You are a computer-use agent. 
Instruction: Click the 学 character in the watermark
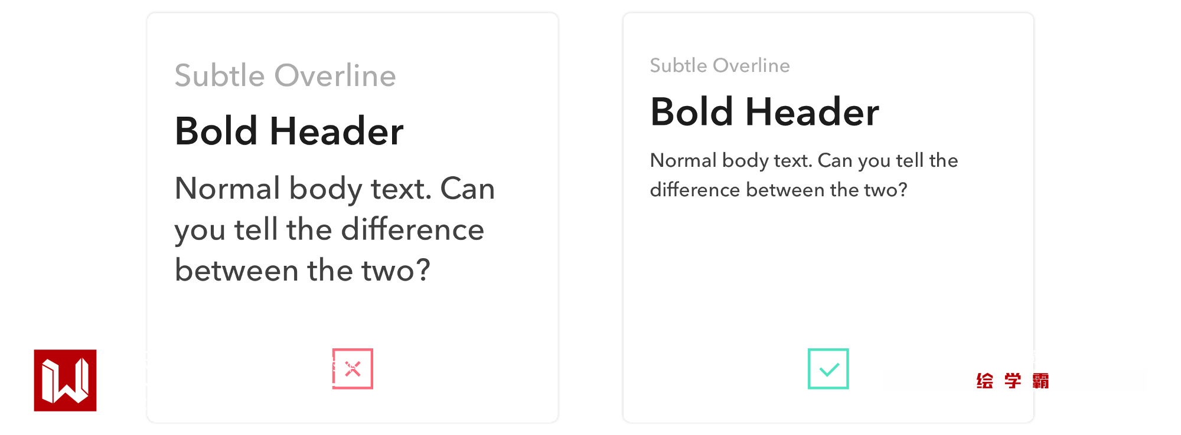(1012, 381)
